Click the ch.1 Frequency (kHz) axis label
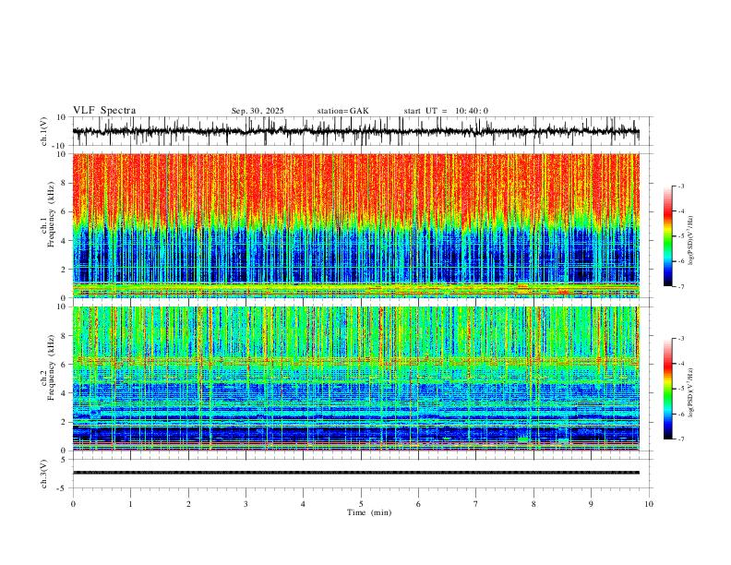Screen dimensions: 731x565 (x=48, y=215)
